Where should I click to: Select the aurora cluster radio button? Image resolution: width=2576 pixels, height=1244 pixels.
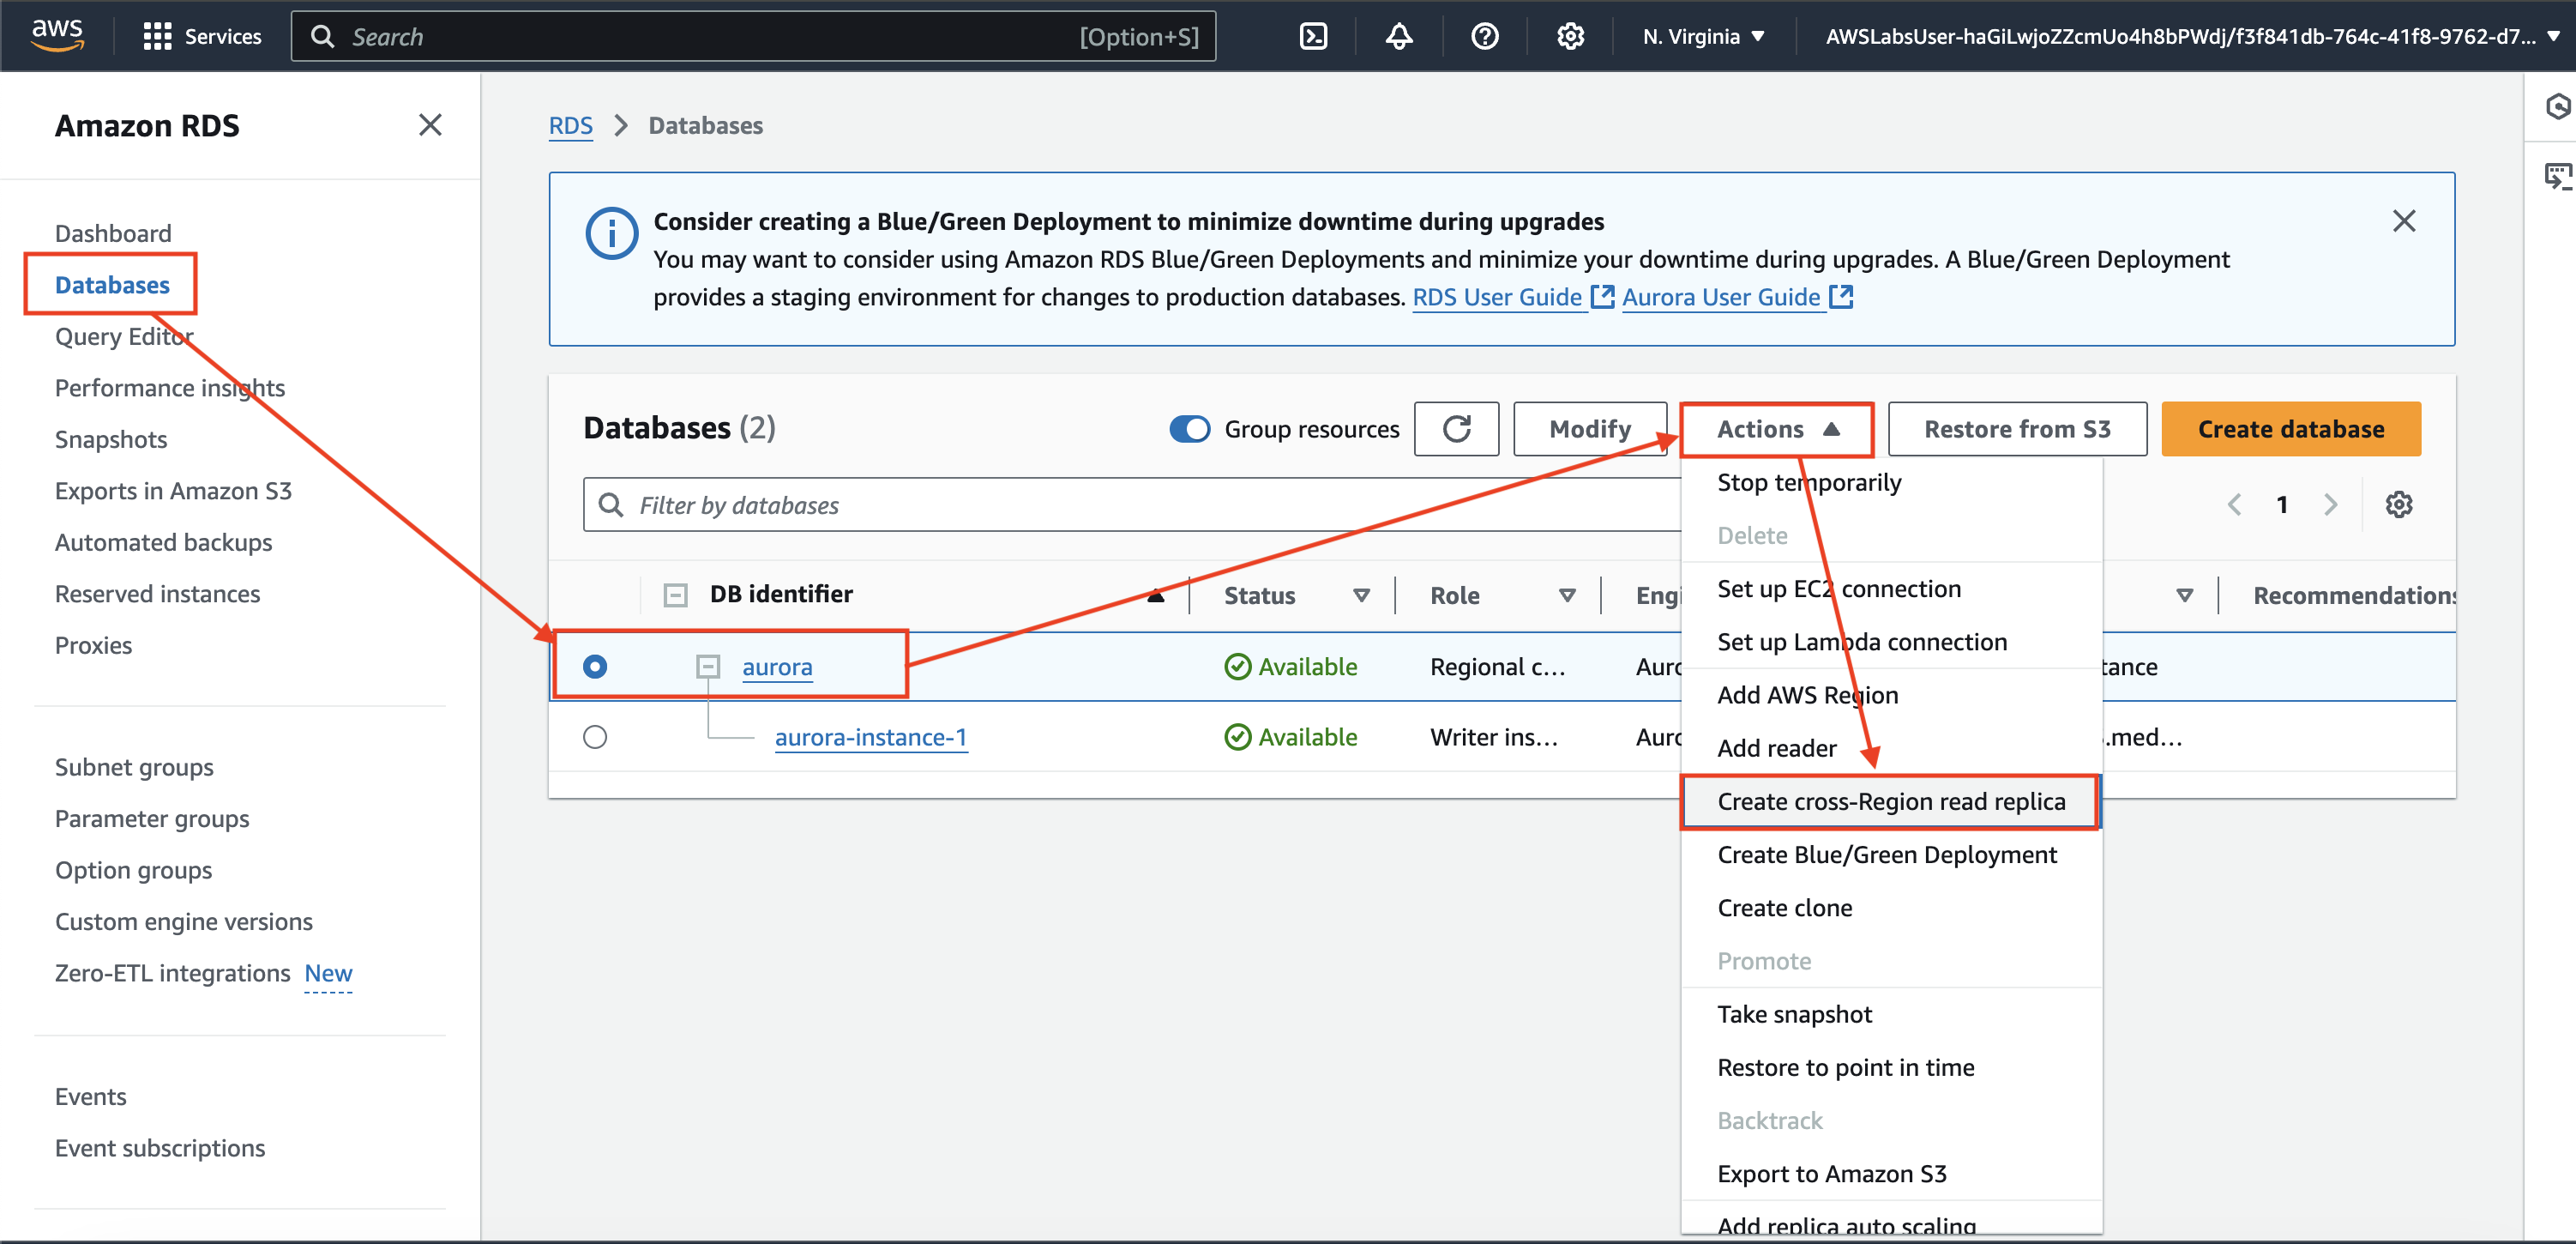pos(595,667)
